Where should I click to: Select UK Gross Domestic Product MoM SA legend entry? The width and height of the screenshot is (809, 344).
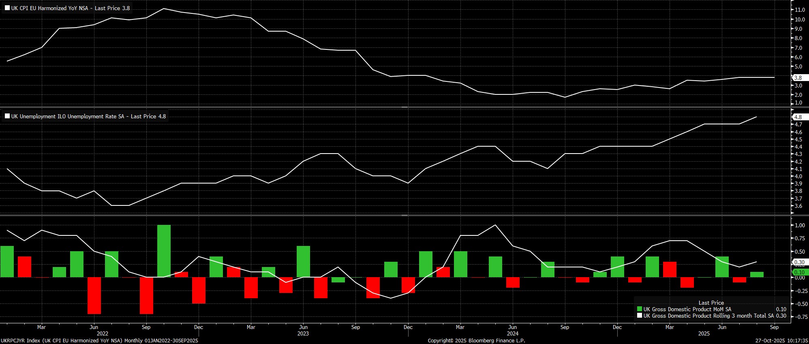(687, 309)
